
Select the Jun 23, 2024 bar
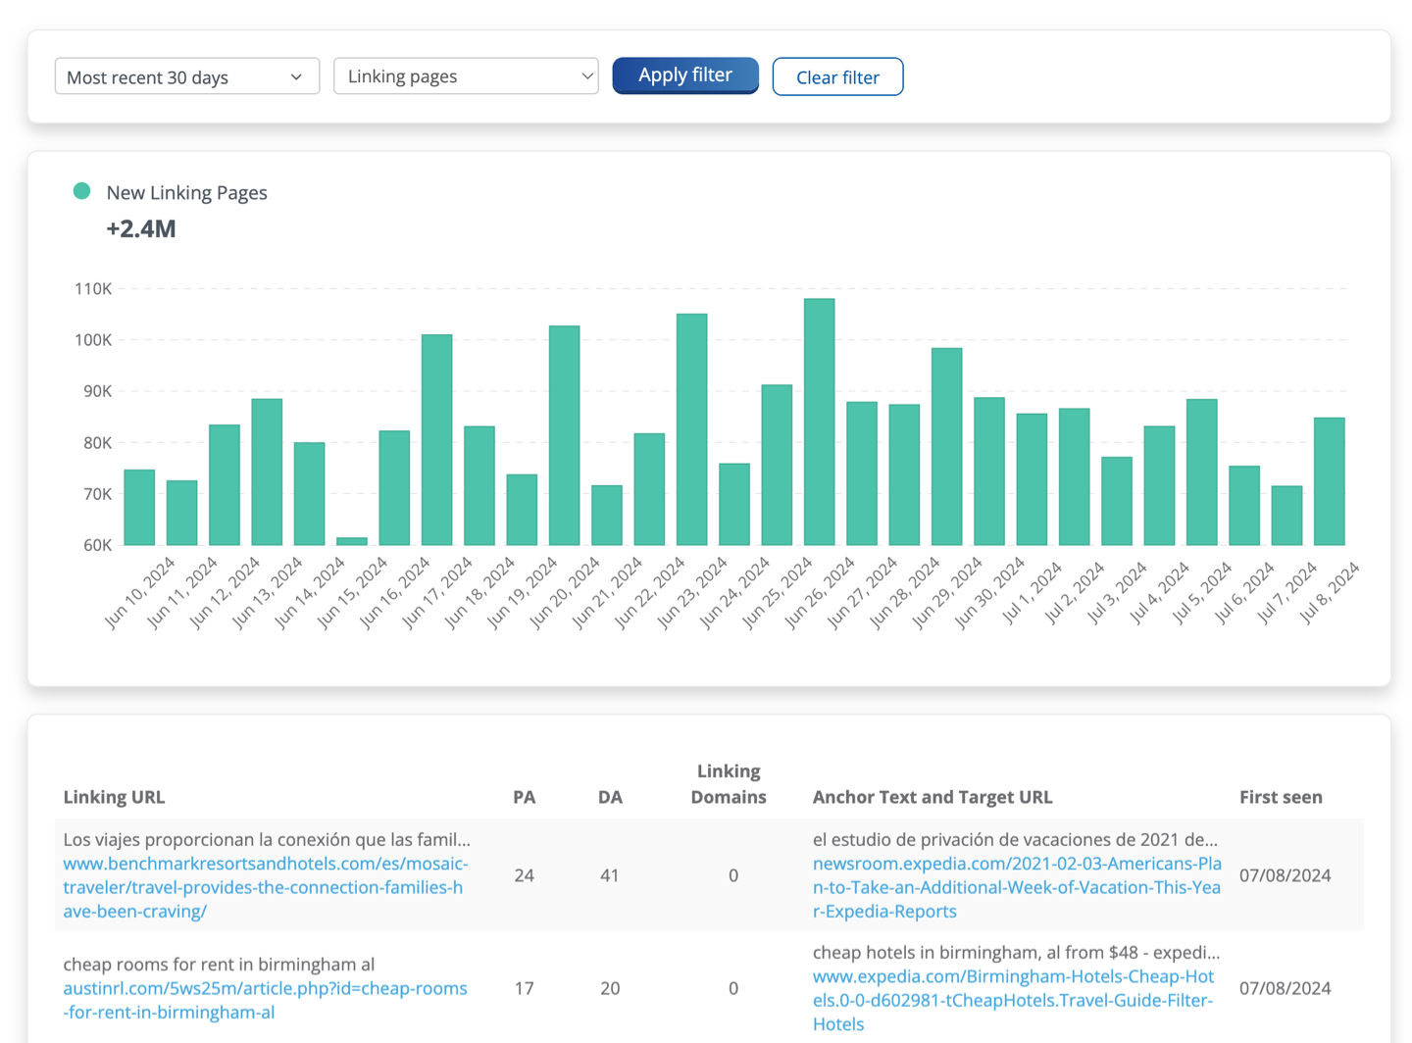[x=692, y=429]
